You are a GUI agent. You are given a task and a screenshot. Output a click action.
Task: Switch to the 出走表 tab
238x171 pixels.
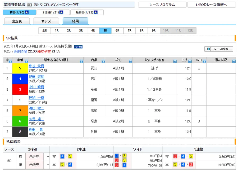tap(17, 21)
